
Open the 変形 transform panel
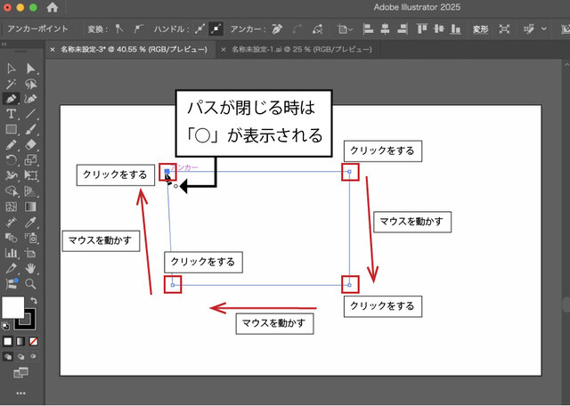pyautogui.click(x=480, y=29)
